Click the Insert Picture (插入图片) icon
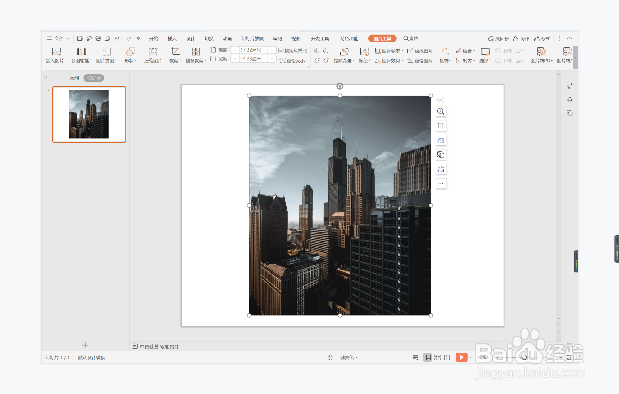This screenshot has width=619, height=394. 56,52
